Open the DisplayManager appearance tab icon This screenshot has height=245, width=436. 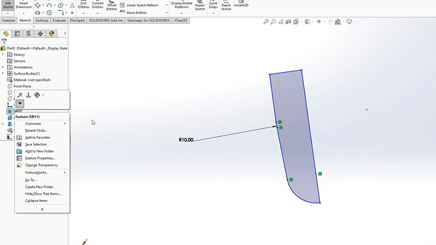point(52,33)
